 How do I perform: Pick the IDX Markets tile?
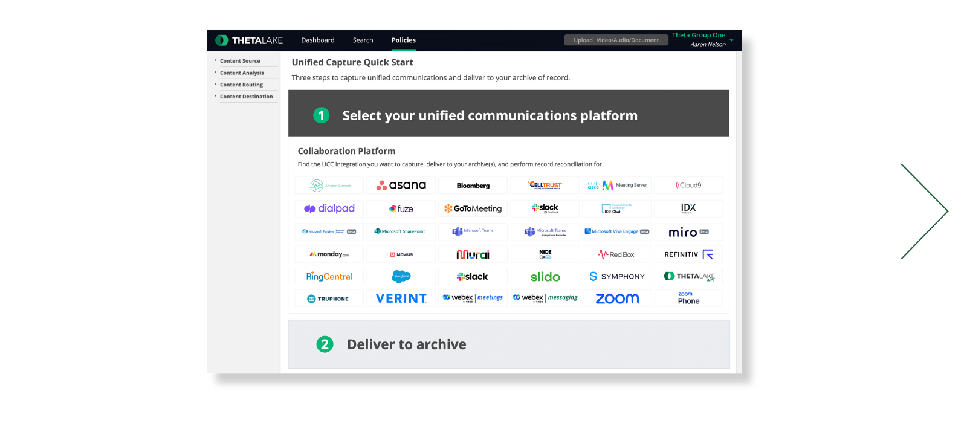[x=688, y=208]
